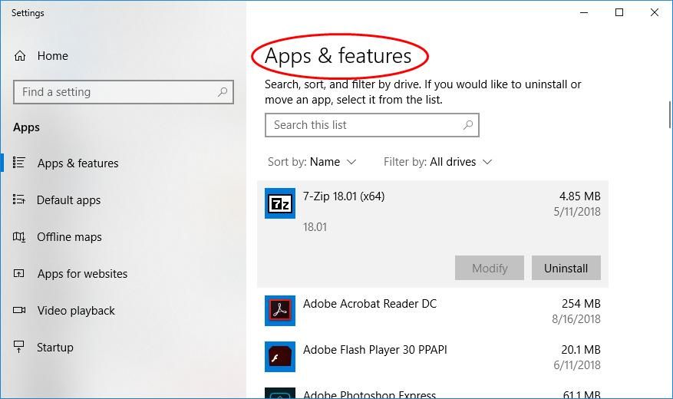
Task: Click the Apps for websites icon
Action: pos(20,274)
